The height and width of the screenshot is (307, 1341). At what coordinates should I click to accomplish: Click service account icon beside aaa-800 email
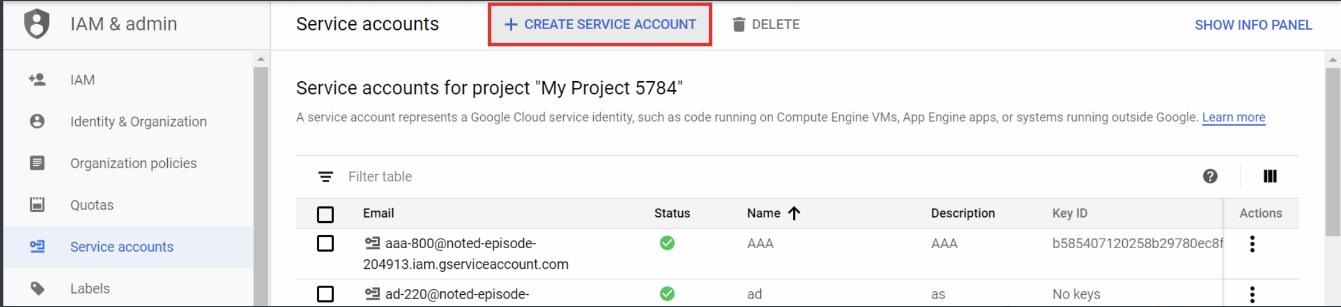[372, 243]
